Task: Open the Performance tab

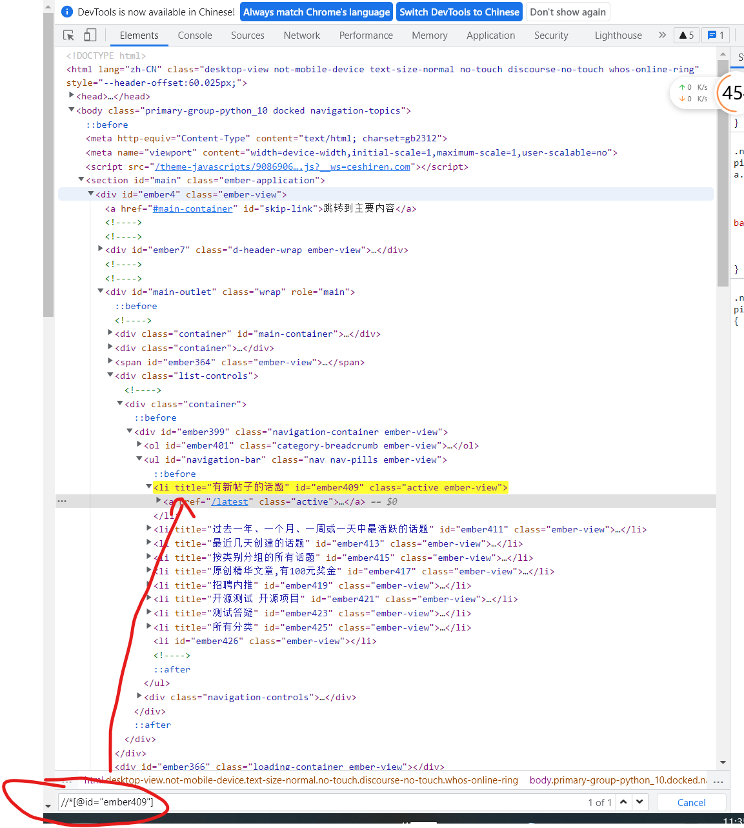Action: (x=366, y=35)
